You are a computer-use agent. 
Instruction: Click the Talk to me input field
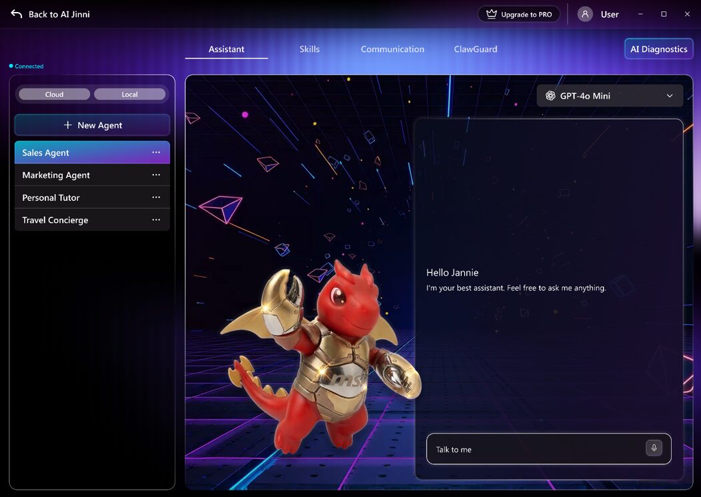click(x=548, y=449)
